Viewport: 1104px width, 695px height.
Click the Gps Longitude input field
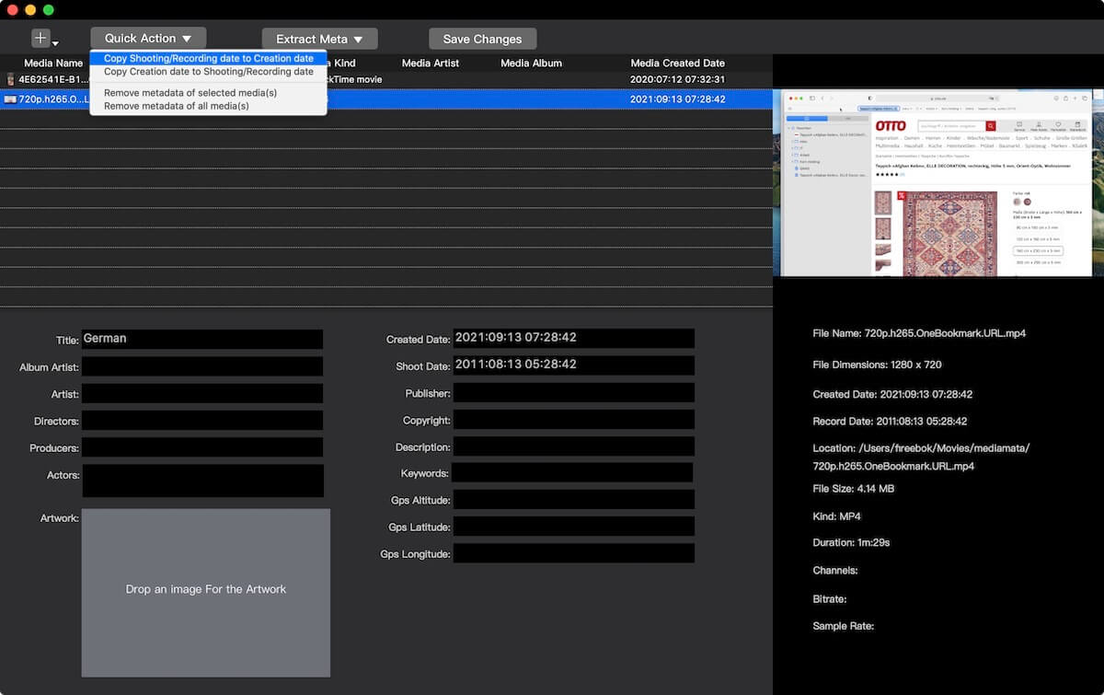[574, 553]
